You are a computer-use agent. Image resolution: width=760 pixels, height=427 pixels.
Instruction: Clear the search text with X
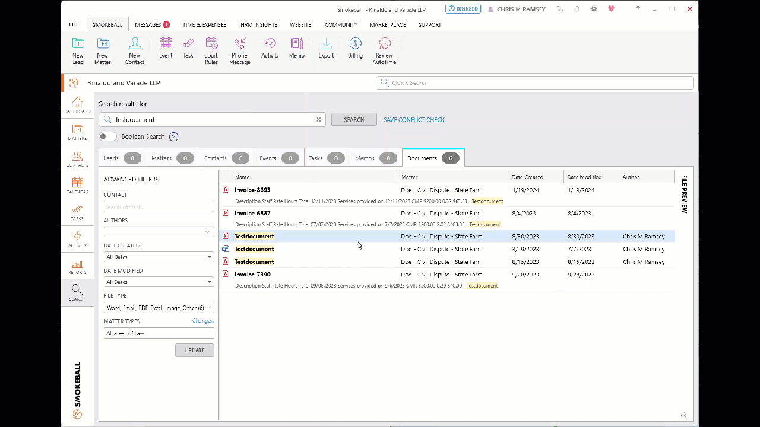318,119
